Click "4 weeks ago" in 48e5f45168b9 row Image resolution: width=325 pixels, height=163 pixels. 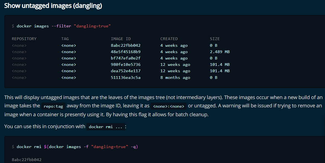tap(174, 52)
